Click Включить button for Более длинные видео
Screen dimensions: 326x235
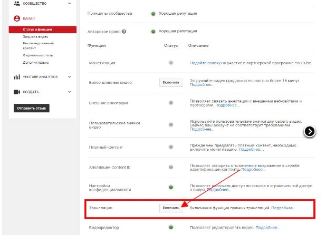click(x=171, y=82)
